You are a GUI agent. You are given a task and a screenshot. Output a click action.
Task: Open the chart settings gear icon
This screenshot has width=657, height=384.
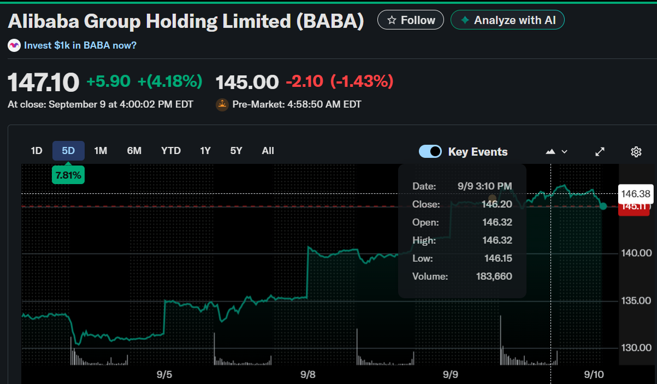(636, 152)
